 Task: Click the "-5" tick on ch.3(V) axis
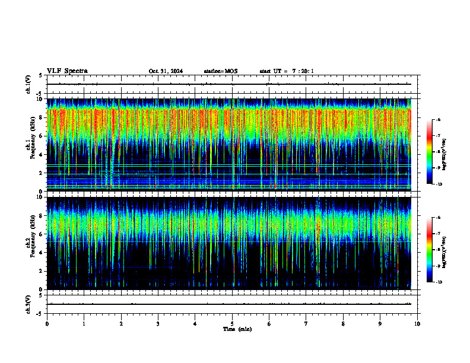tap(40, 314)
